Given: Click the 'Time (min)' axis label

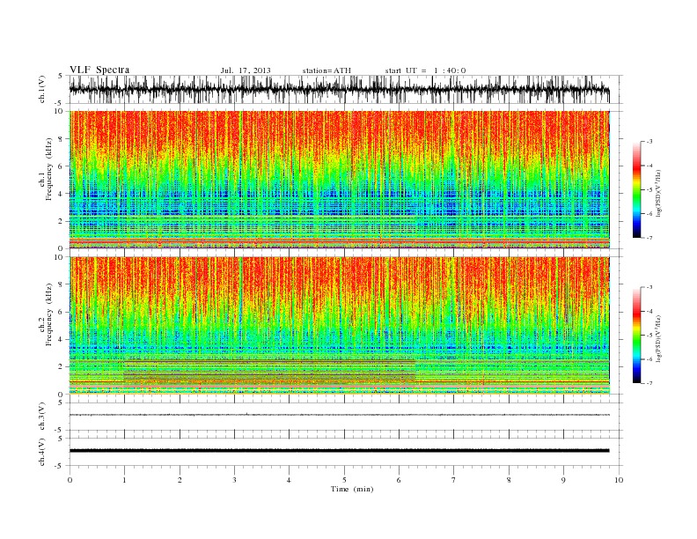Looking at the screenshot, I should click(352, 489).
